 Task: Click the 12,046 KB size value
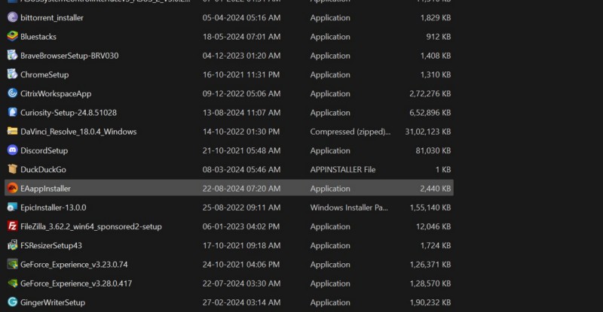point(433,226)
